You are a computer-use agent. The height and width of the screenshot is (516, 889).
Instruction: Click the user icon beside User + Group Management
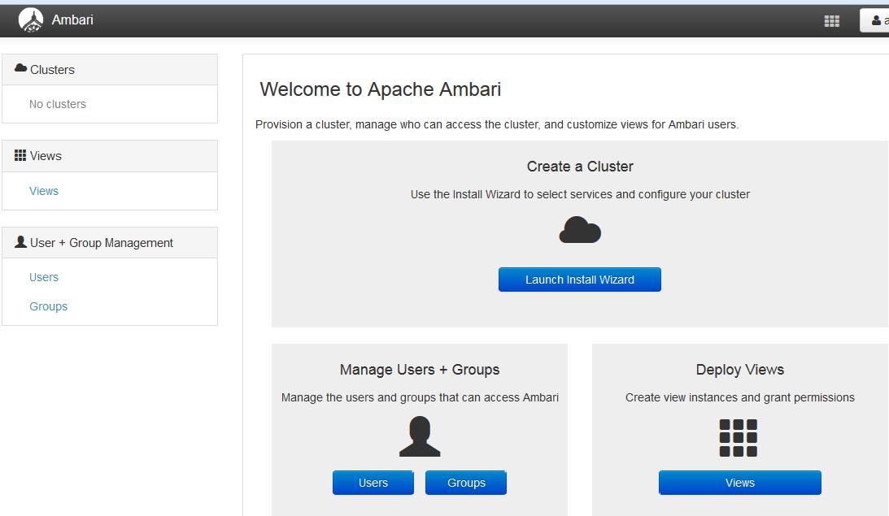coord(20,242)
